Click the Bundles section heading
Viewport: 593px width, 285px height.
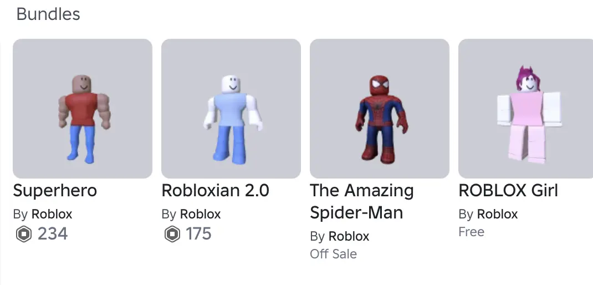coord(48,14)
